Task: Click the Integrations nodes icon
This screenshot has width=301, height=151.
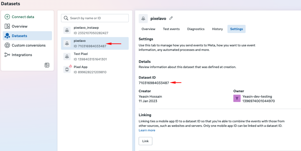Action: pos(7,55)
